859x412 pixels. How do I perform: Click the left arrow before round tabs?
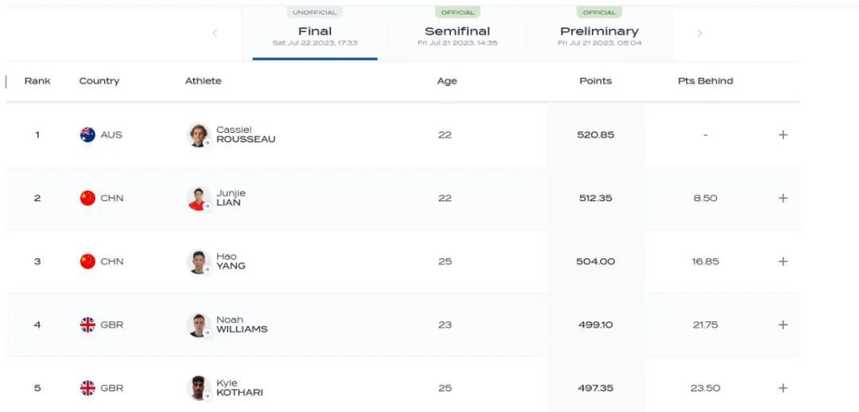tap(215, 33)
